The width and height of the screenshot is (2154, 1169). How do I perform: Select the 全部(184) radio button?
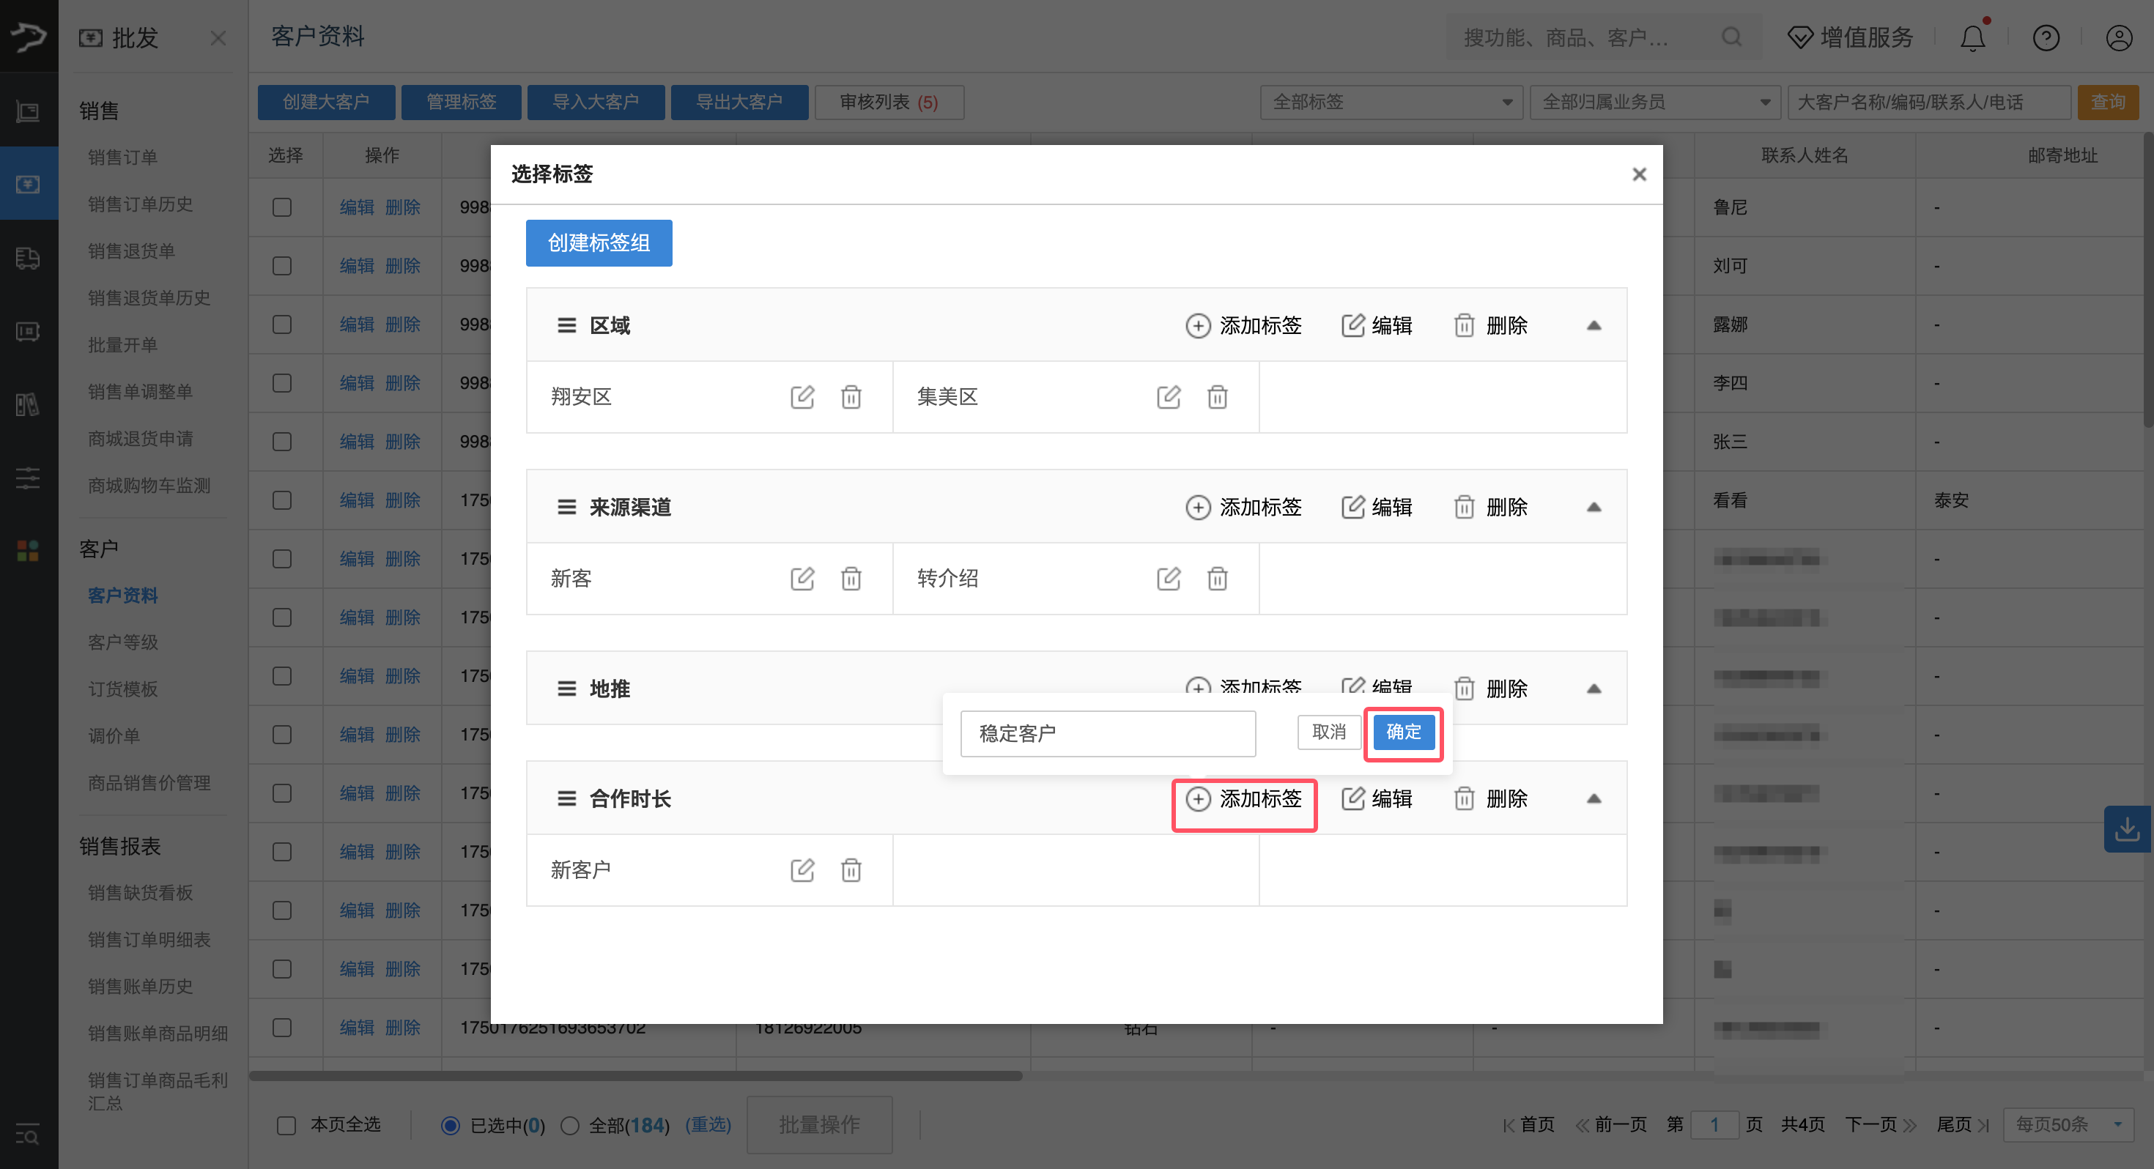click(570, 1126)
